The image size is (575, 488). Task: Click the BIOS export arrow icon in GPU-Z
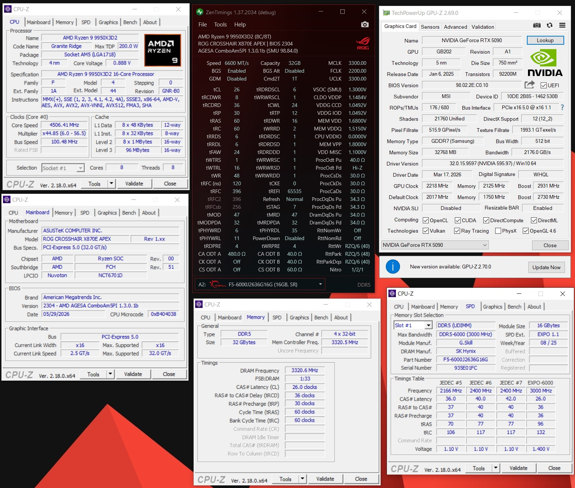click(529, 85)
